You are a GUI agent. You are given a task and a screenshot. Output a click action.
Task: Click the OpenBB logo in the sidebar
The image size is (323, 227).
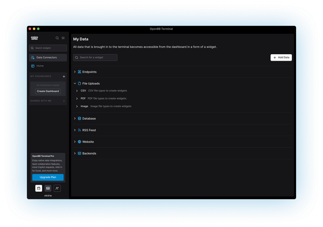[x=34, y=38]
